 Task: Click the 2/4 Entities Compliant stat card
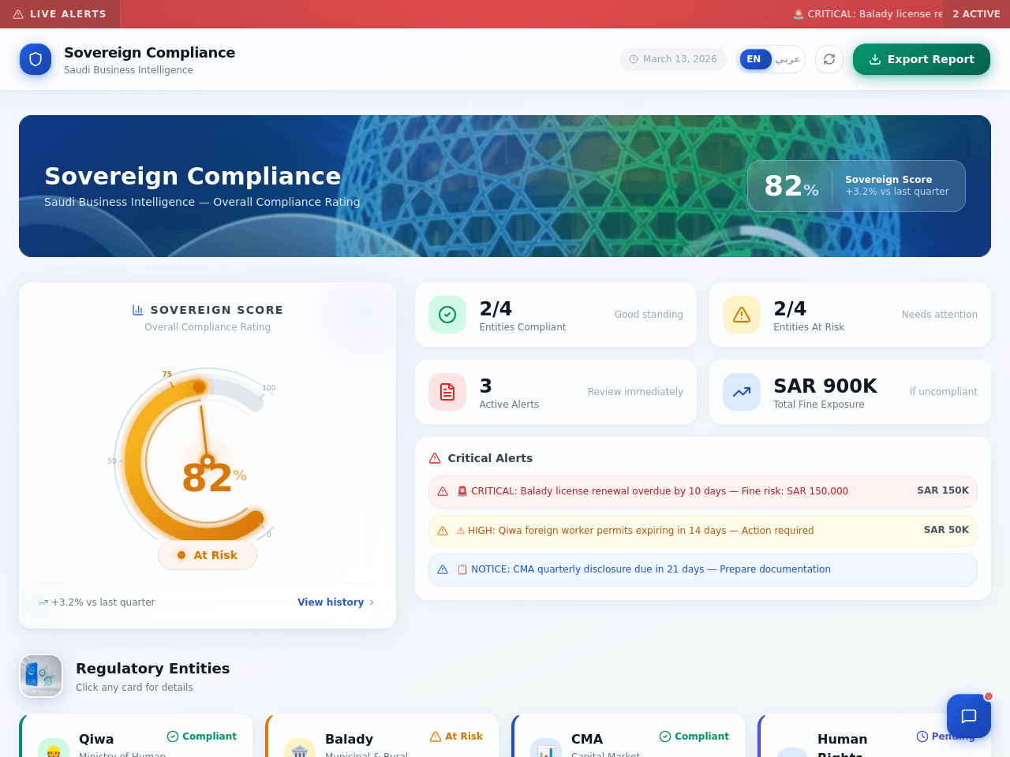click(x=555, y=315)
